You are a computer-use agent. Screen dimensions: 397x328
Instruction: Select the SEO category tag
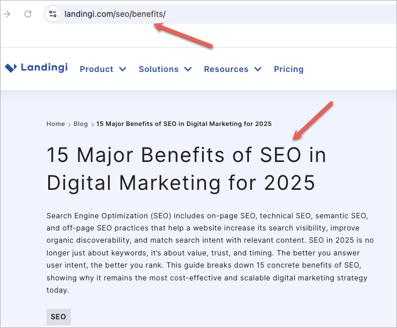[x=58, y=317]
